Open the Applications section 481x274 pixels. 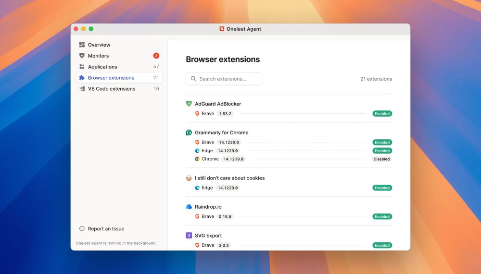click(x=119, y=67)
